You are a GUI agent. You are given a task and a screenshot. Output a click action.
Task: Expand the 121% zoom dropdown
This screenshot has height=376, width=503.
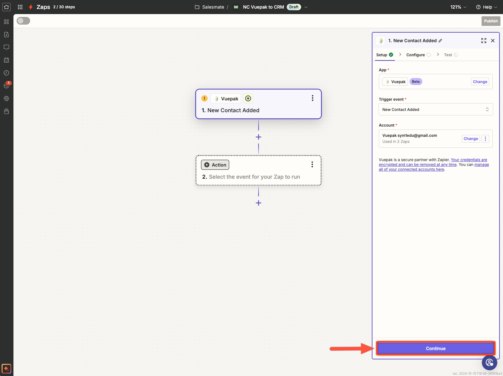[458, 7]
